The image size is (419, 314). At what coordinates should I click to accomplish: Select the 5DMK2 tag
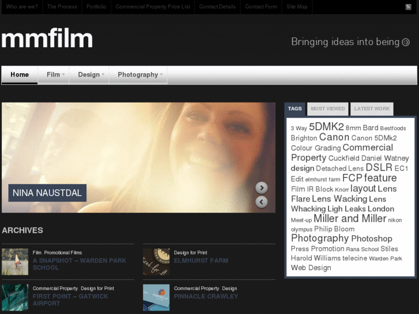pos(326,127)
